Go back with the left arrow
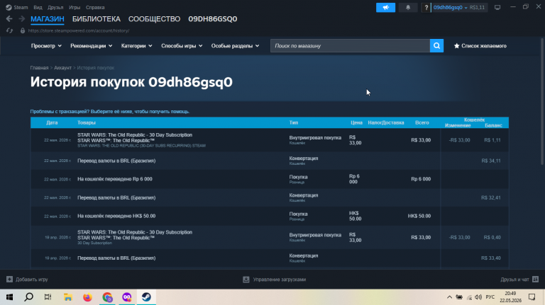545x305 pixels. (9, 18)
